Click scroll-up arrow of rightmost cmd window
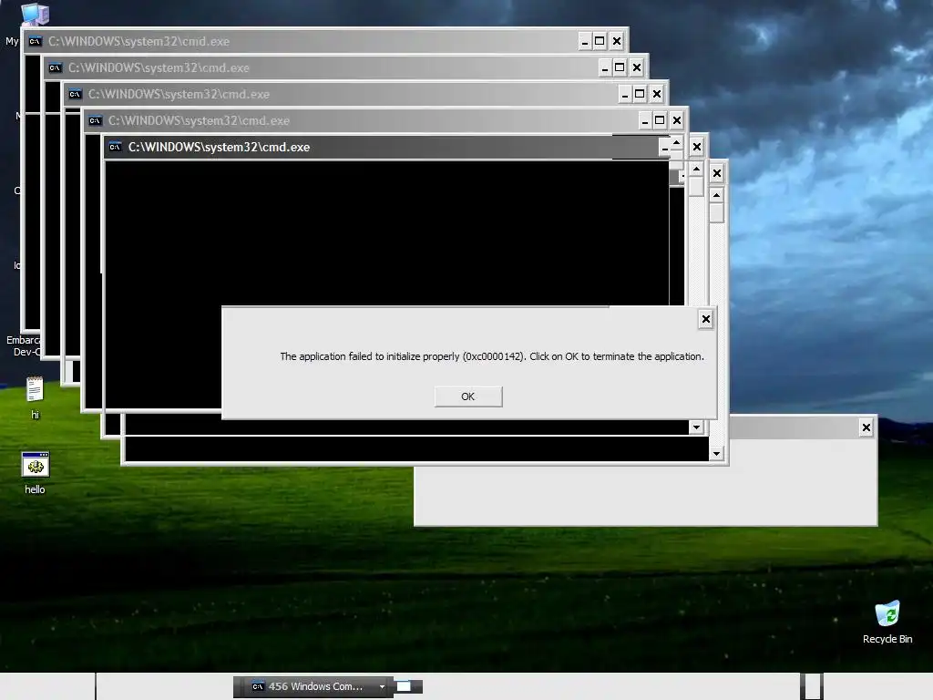 [716, 195]
